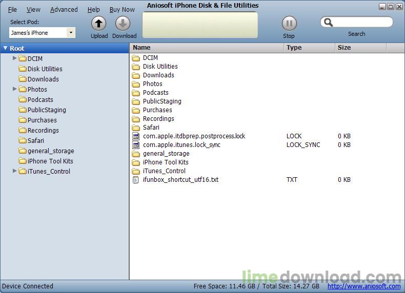Open the Help menu
The image size is (405, 293).
click(93, 10)
